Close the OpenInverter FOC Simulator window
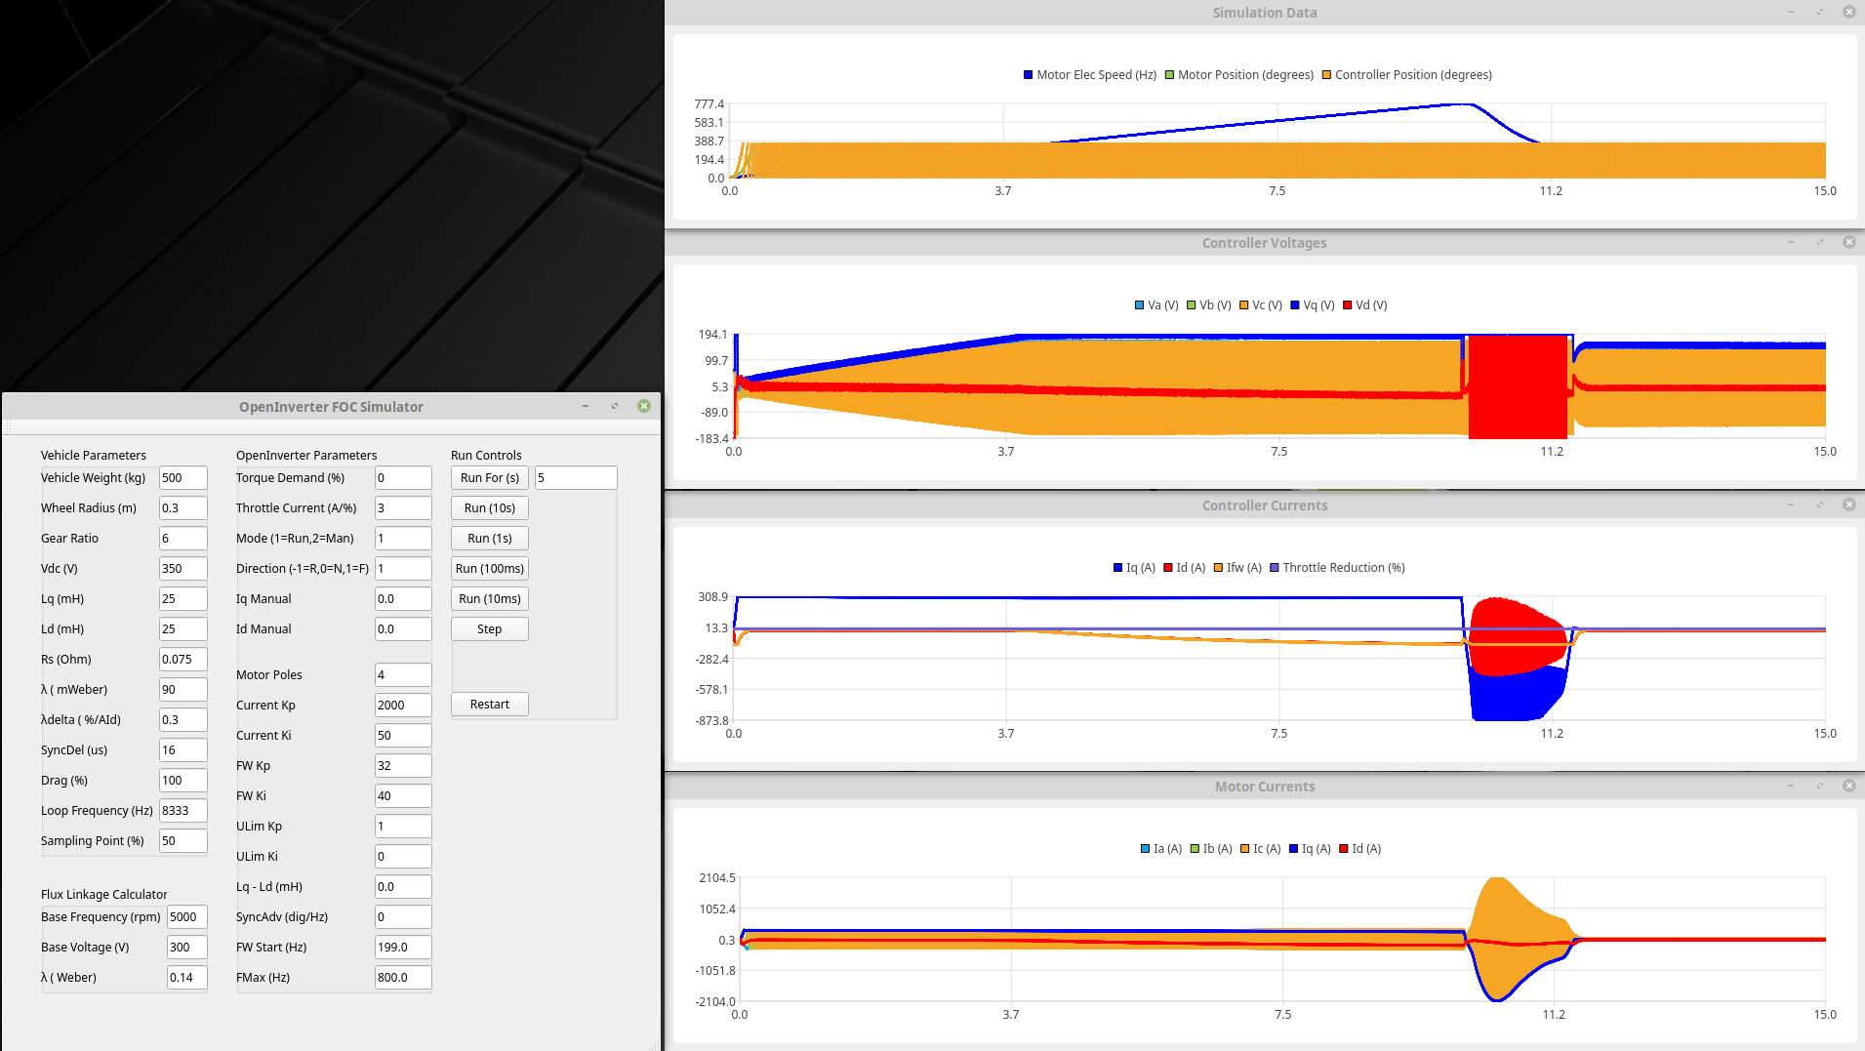 pyautogui.click(x=644, y=406)
